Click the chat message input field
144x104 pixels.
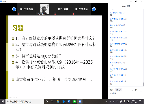point(126,93)
